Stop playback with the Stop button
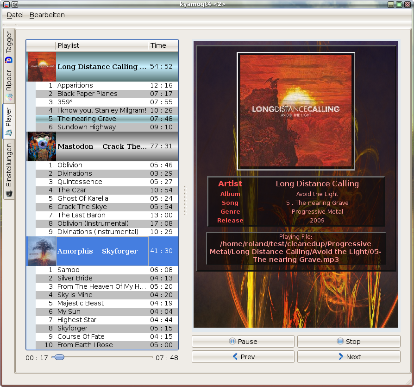The width and height of the screenshot is (414, 387). click(x=348, y=342)
